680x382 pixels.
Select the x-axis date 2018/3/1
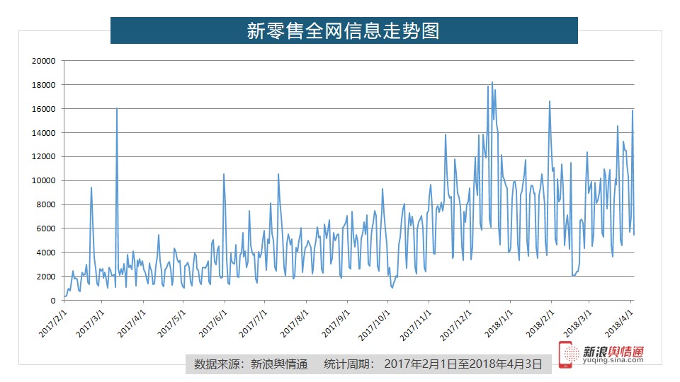point(577,323)
